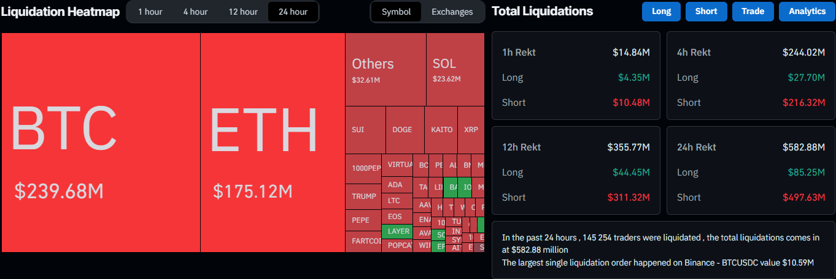Click the Total Liquidations heading
This screenshot has width=836, height=279.
[x=543, y=11]
